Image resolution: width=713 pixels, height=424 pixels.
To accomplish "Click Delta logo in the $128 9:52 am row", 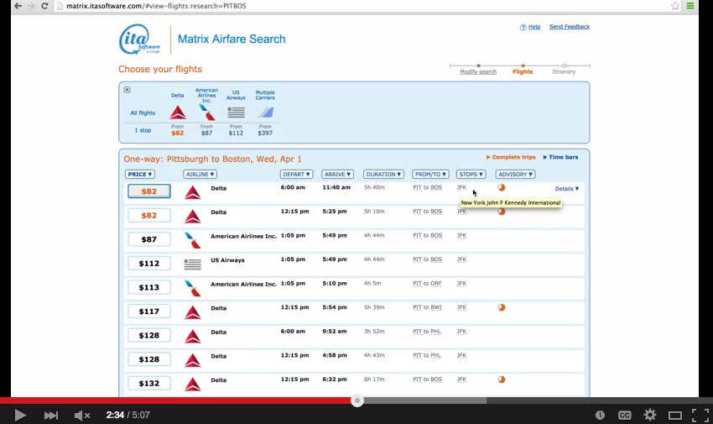I will coord(192,336).
